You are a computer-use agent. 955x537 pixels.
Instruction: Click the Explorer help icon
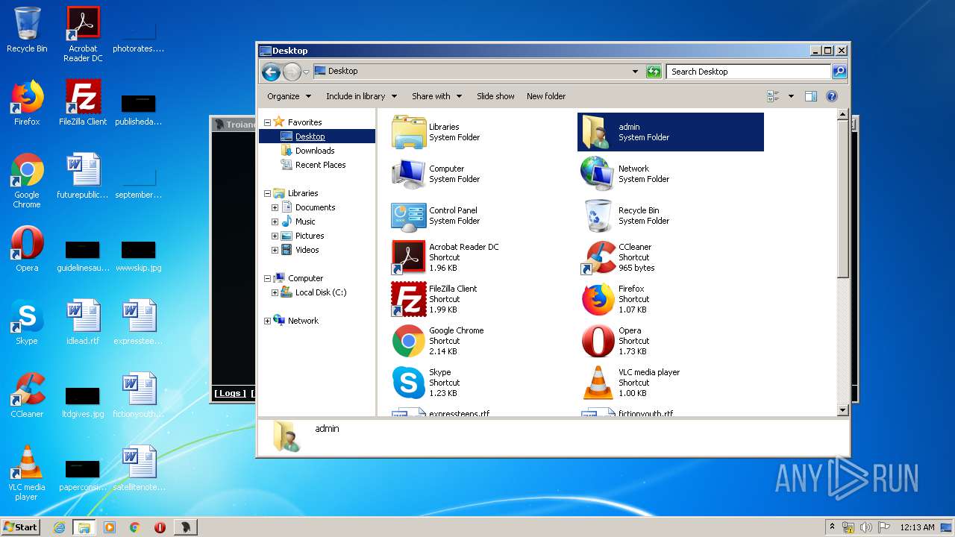832,96
